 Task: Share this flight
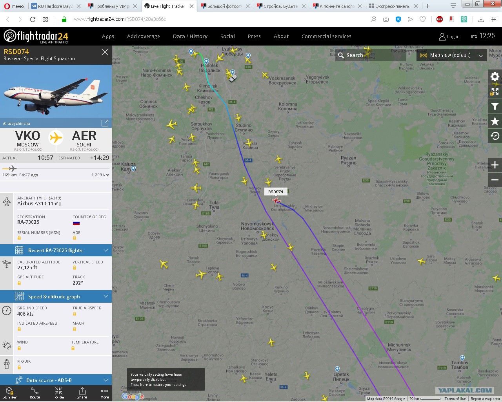[82, 393]
